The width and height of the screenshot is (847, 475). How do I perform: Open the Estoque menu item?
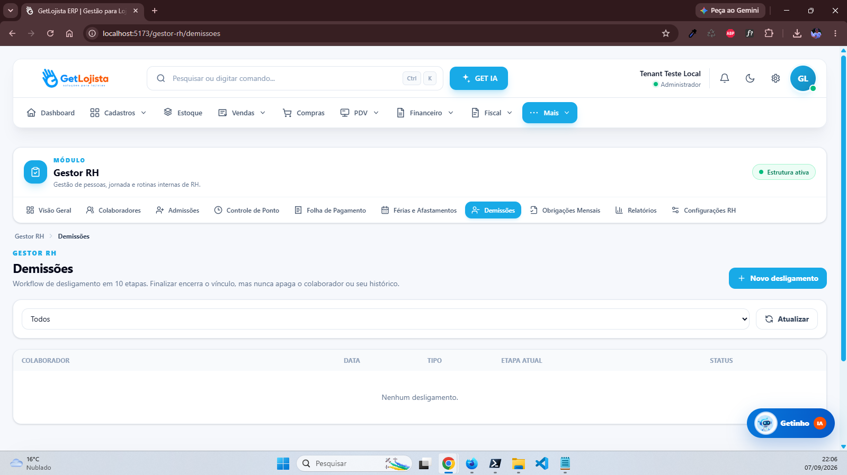[x=183, y=113]
